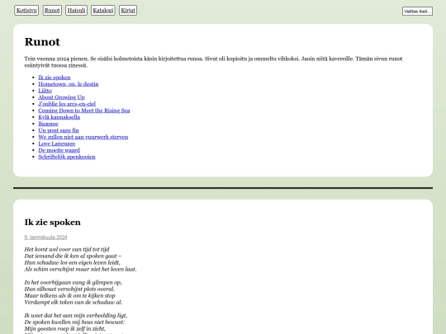Jump to poem Ik zie spoken link
The image size is (446, 334).
coord(55,78)
